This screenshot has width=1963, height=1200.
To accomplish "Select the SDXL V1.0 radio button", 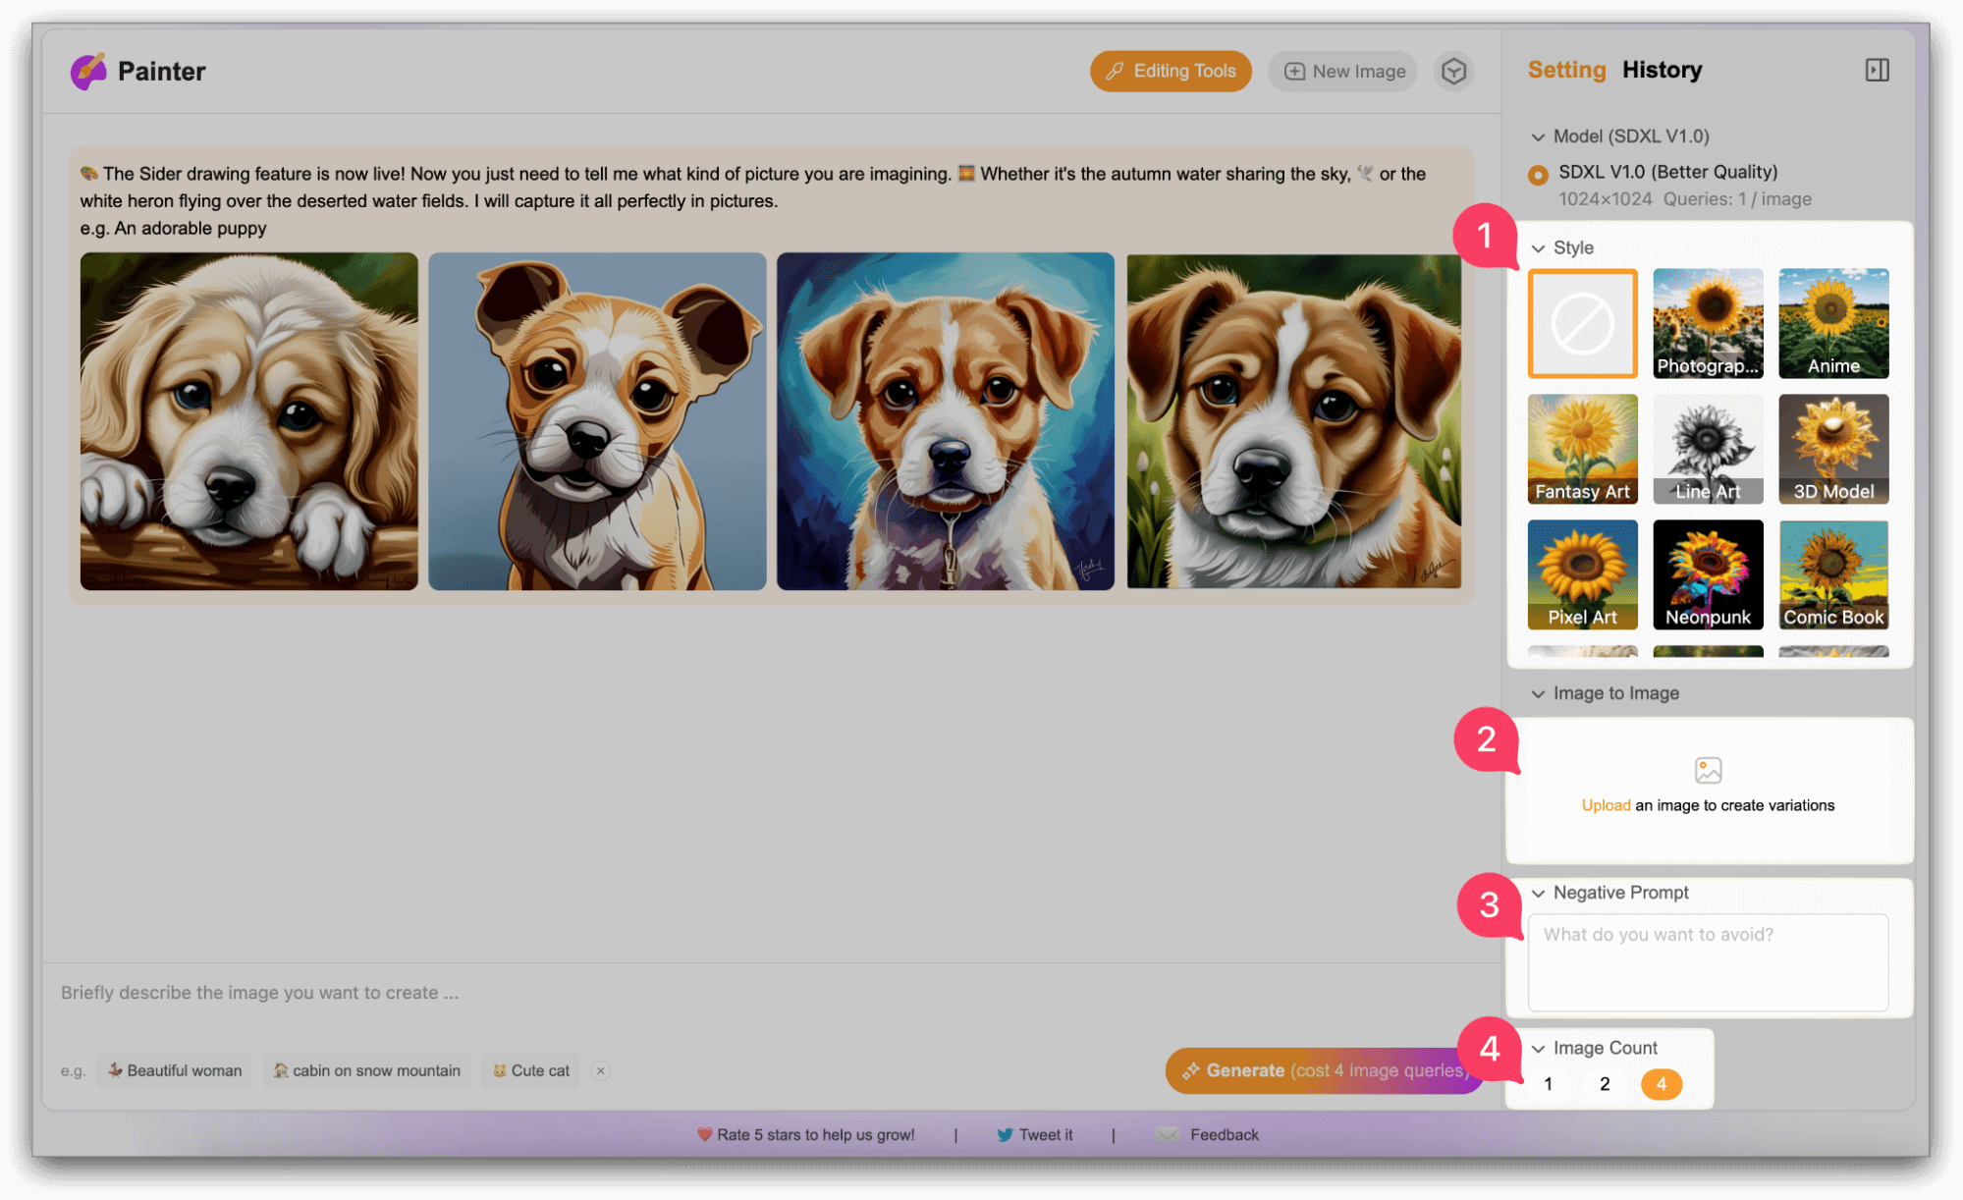I will [x=1538, y=174].
